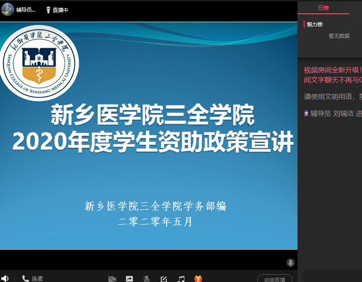The width and height of the screenshot is (362, 282).
Task: Click the share screen arrow icon
Action: click(129, 279)
